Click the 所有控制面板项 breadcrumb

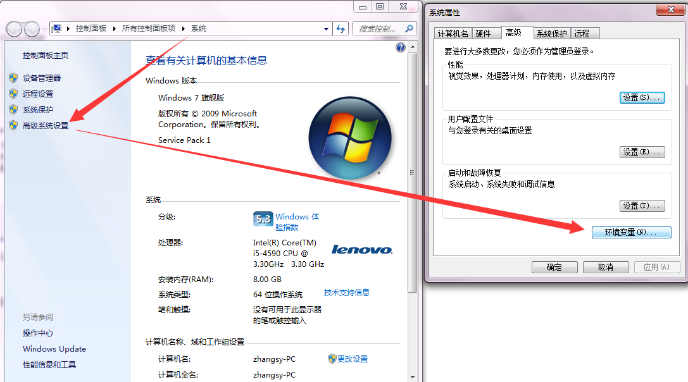pos(148,28)
